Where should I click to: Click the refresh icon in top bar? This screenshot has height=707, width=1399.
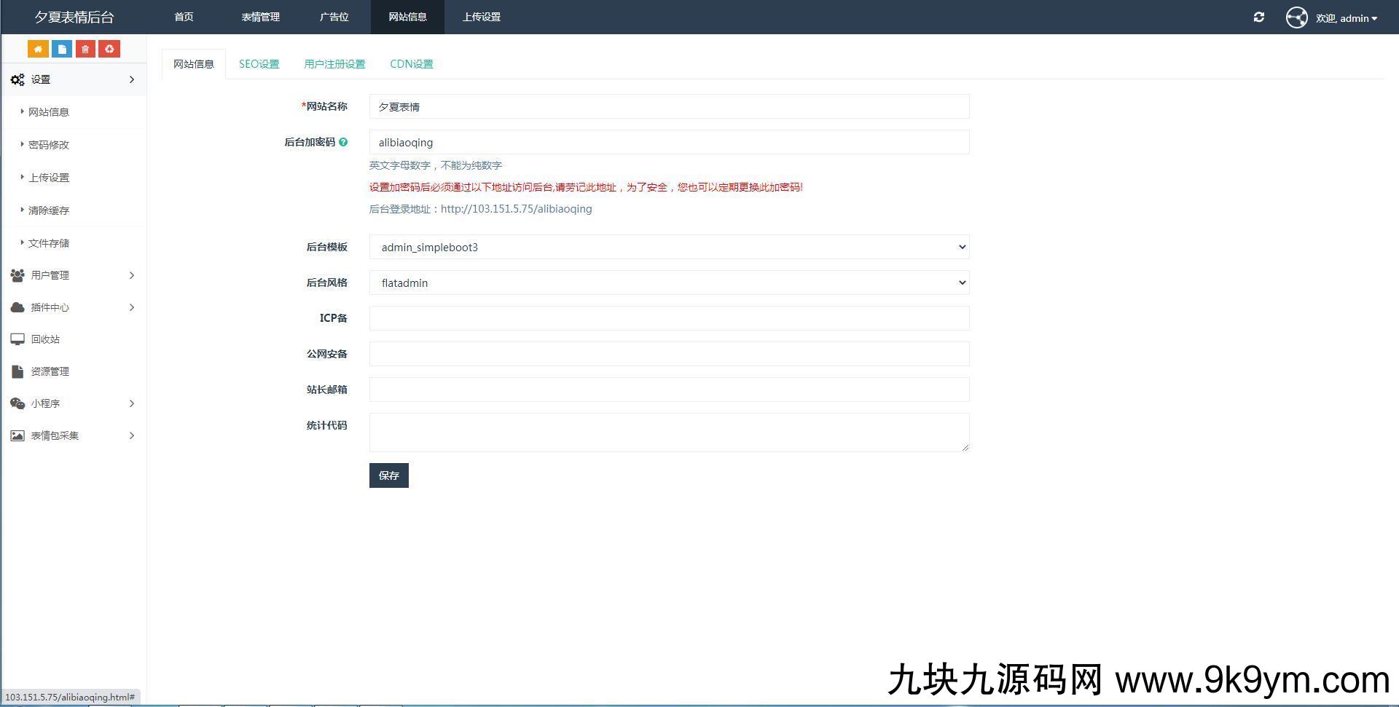click(1258, 17)
